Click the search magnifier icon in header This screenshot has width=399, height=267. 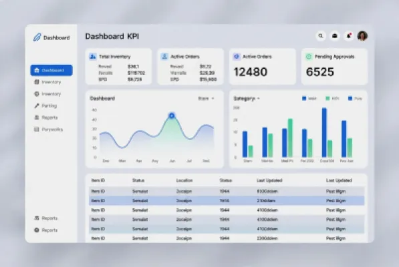(321, 36)
